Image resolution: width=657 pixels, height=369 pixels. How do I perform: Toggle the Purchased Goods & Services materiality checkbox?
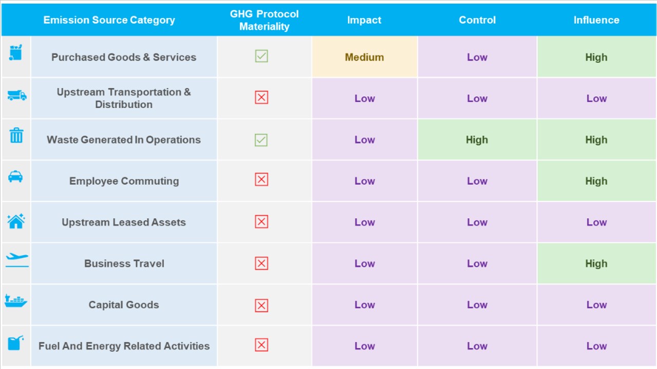click(x=261, y=56)
